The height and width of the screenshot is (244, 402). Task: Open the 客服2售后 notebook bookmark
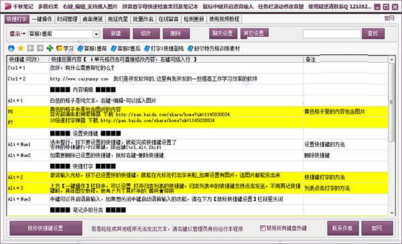tap(125, 48)
